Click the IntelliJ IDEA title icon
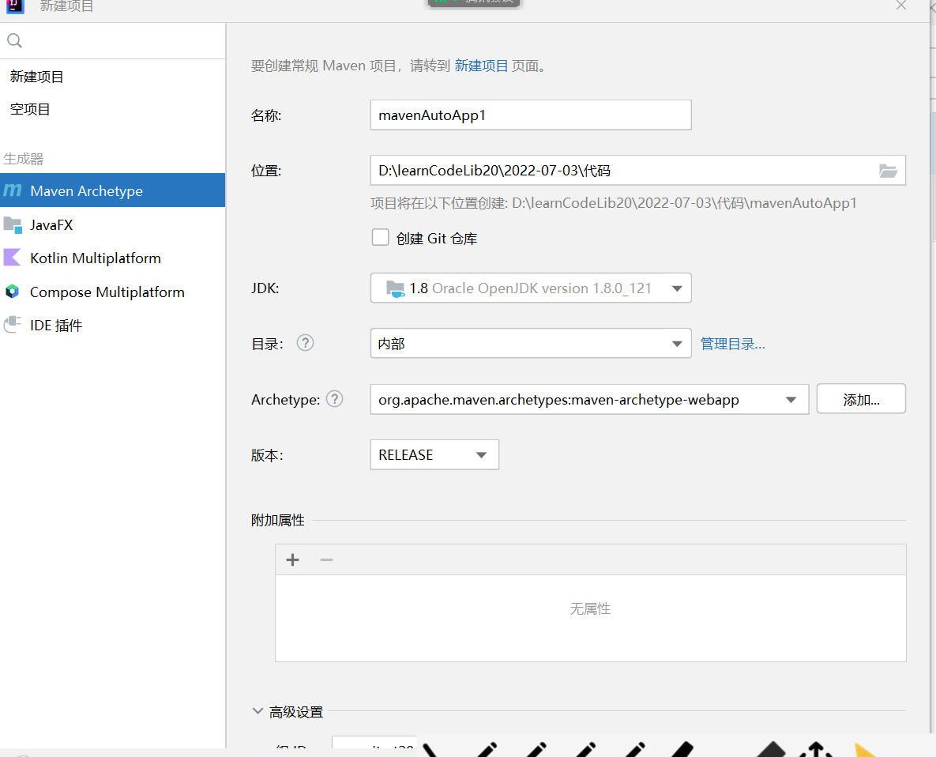 (15, 6)
